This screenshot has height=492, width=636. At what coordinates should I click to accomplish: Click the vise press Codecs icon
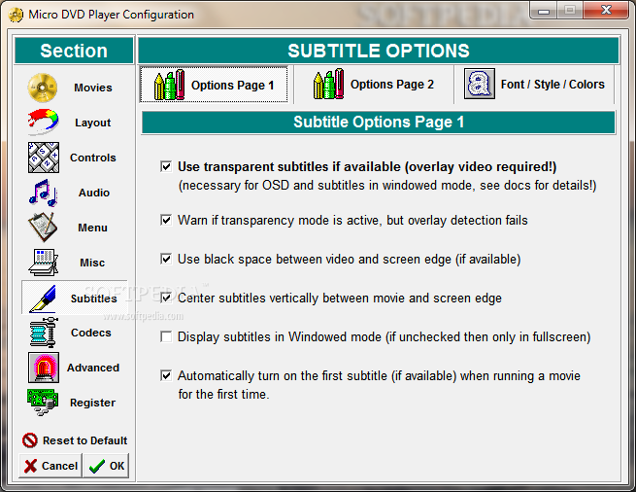click(x=44, y=333)
